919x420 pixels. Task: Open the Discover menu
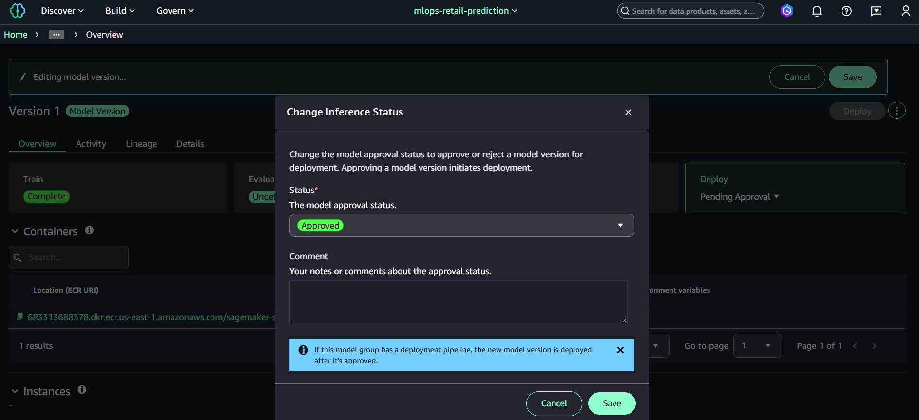[62, 11]
